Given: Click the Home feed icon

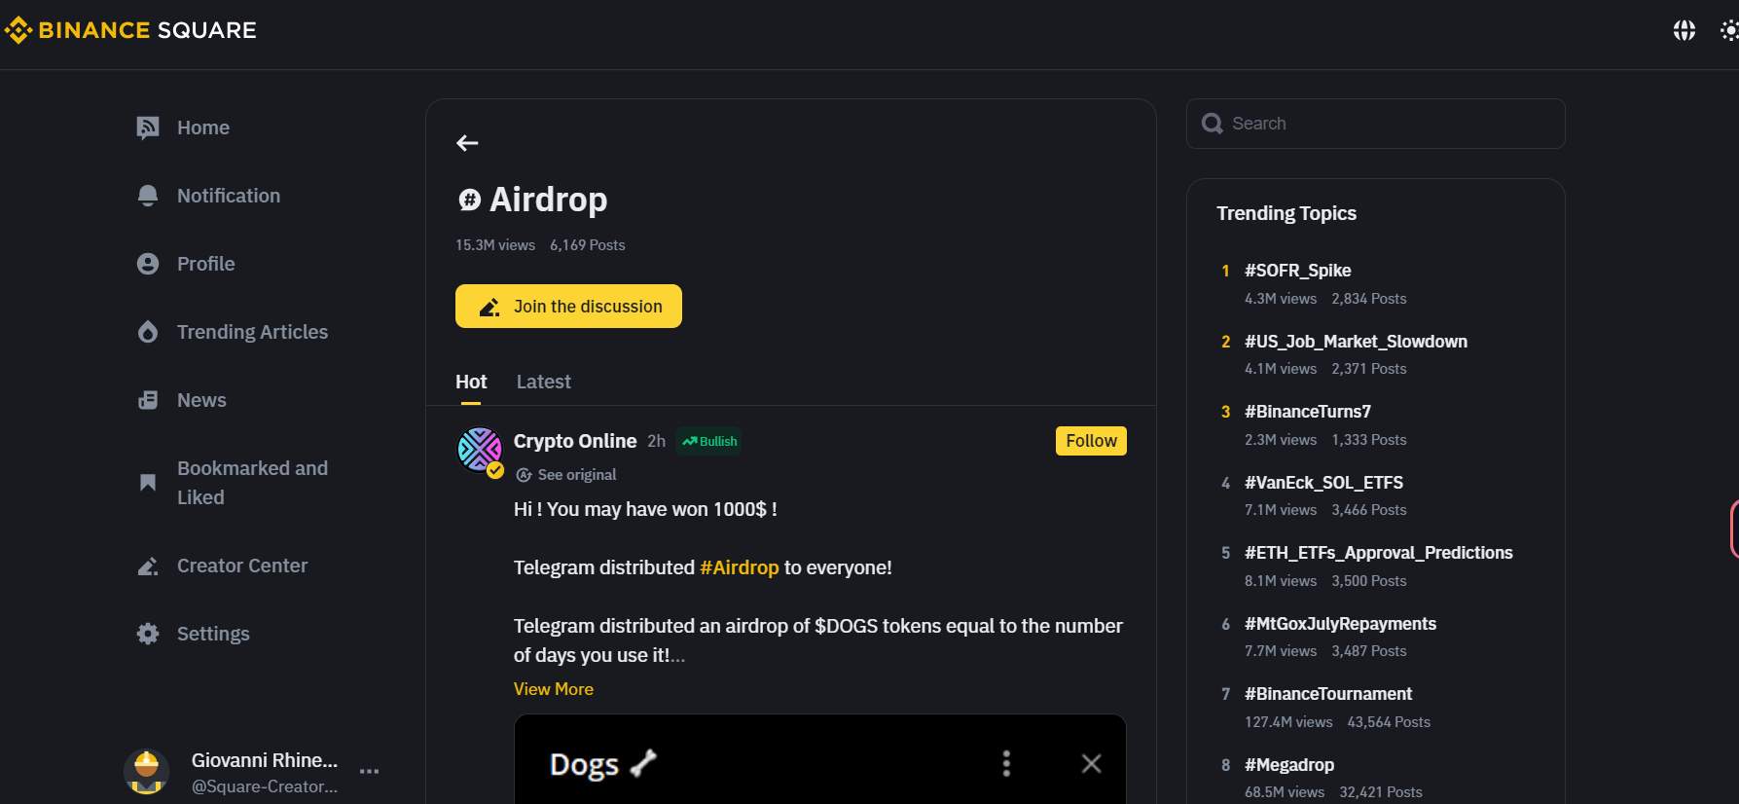Looking at the screenshot, I should (148, 128).
